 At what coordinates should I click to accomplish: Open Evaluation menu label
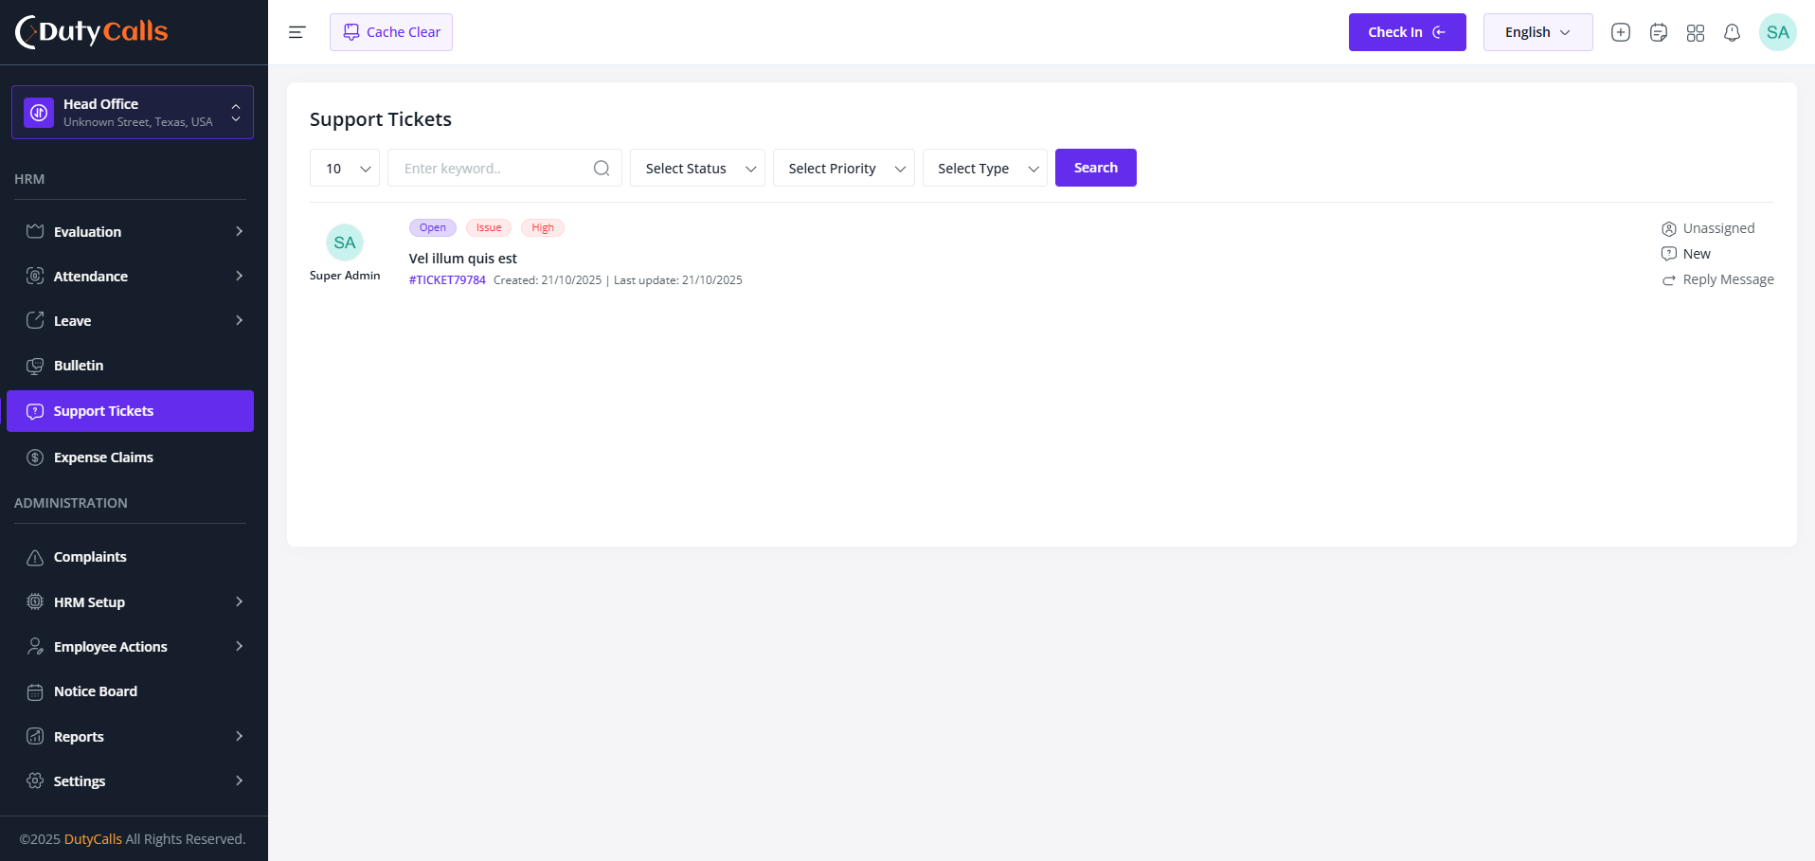coord(87,232)
